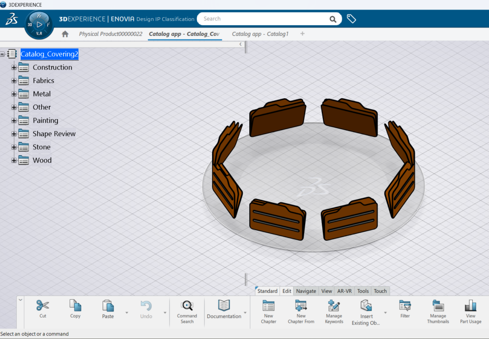Viewport: 489px width, 339px height.
Task: Open Manage Keywords tool
Action: coord(334,306)
